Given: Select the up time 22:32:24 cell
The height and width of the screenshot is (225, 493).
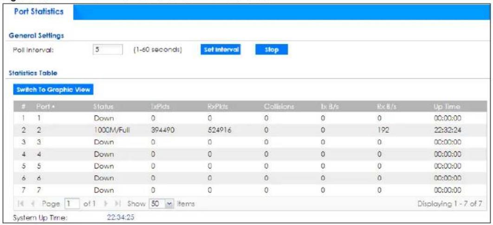Looking at the screenshot, I should (x=448, y=130).
